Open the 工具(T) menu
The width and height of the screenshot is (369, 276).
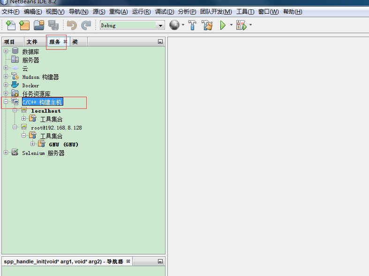tap(245, 12)
